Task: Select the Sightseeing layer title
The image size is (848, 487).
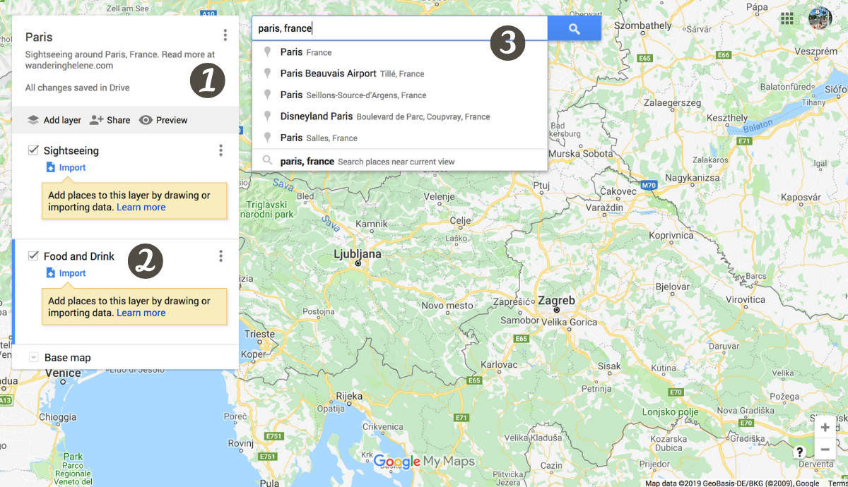Action: pos(71,150)
